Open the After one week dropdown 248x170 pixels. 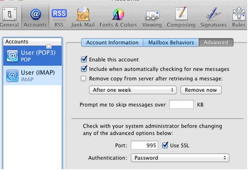[133, 90]
